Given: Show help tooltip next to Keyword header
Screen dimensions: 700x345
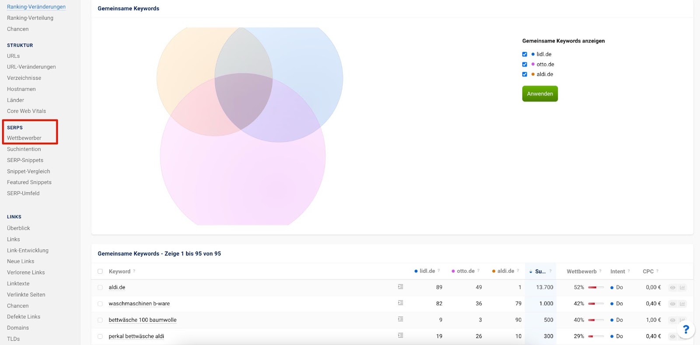Looking at the screenshot, I should (134, 271).
